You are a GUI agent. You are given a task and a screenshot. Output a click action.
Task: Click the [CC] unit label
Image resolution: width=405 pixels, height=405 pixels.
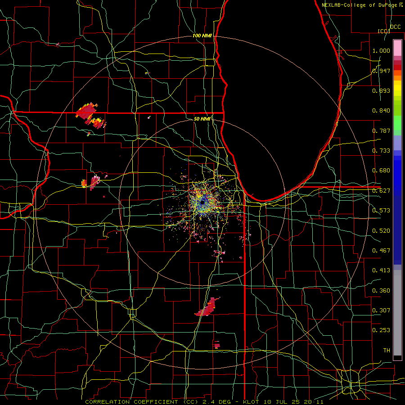point(384,31)
